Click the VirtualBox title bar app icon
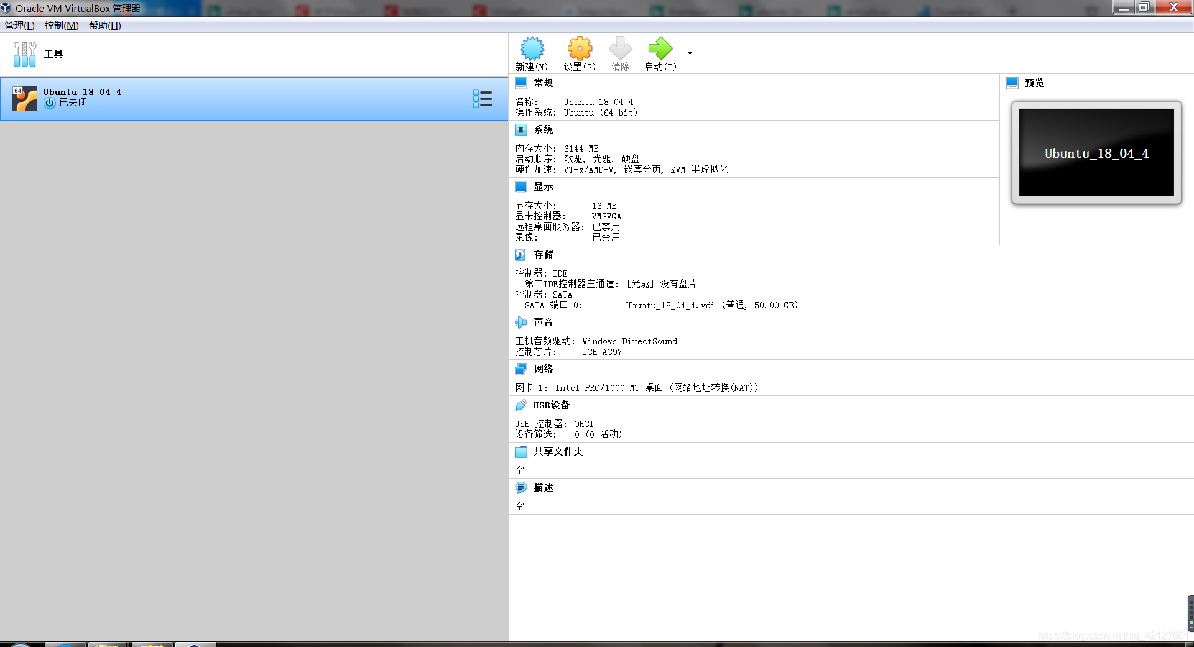The width and height of the screenshot is (1194, 647). point(6,8)
